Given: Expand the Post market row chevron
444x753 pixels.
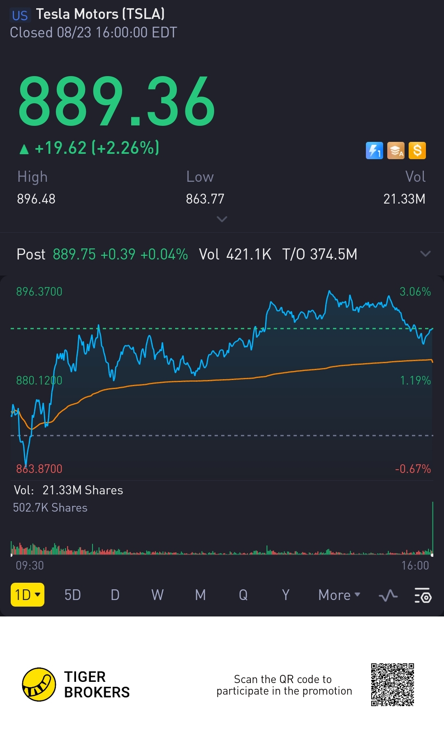Looking at the screenshot, I should coord(425,254).
